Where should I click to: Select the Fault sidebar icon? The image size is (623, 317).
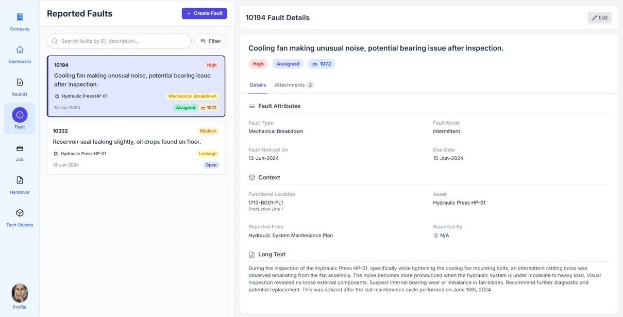coord(20,115)
